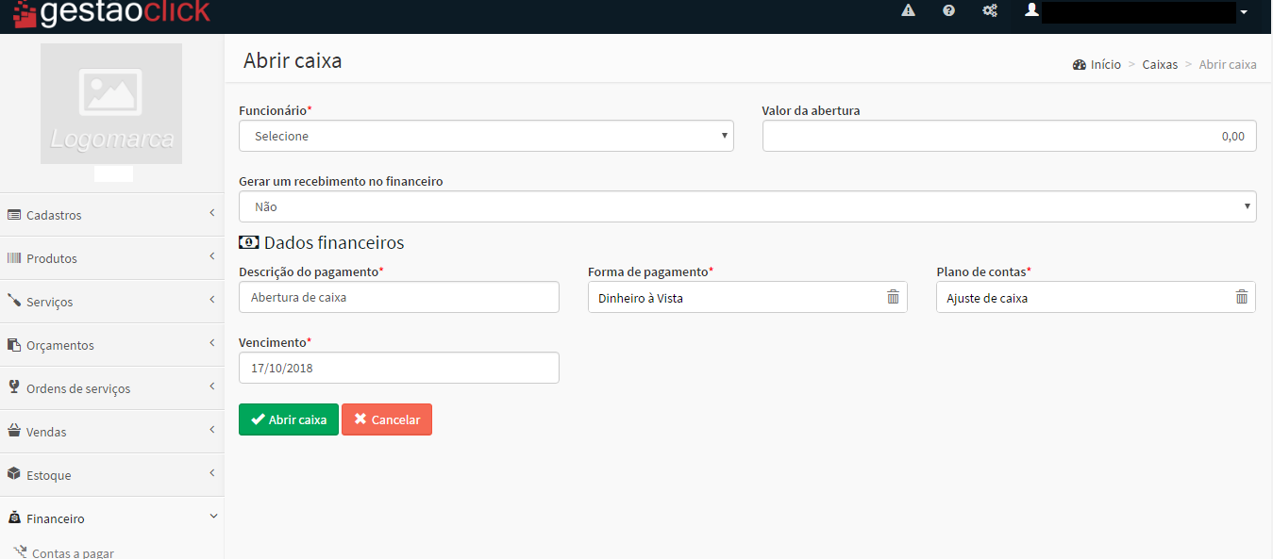Open the Vendas sidebar menu
Image resolution: width=1273 pixels, height=559 pixels.
click(111, 432)
